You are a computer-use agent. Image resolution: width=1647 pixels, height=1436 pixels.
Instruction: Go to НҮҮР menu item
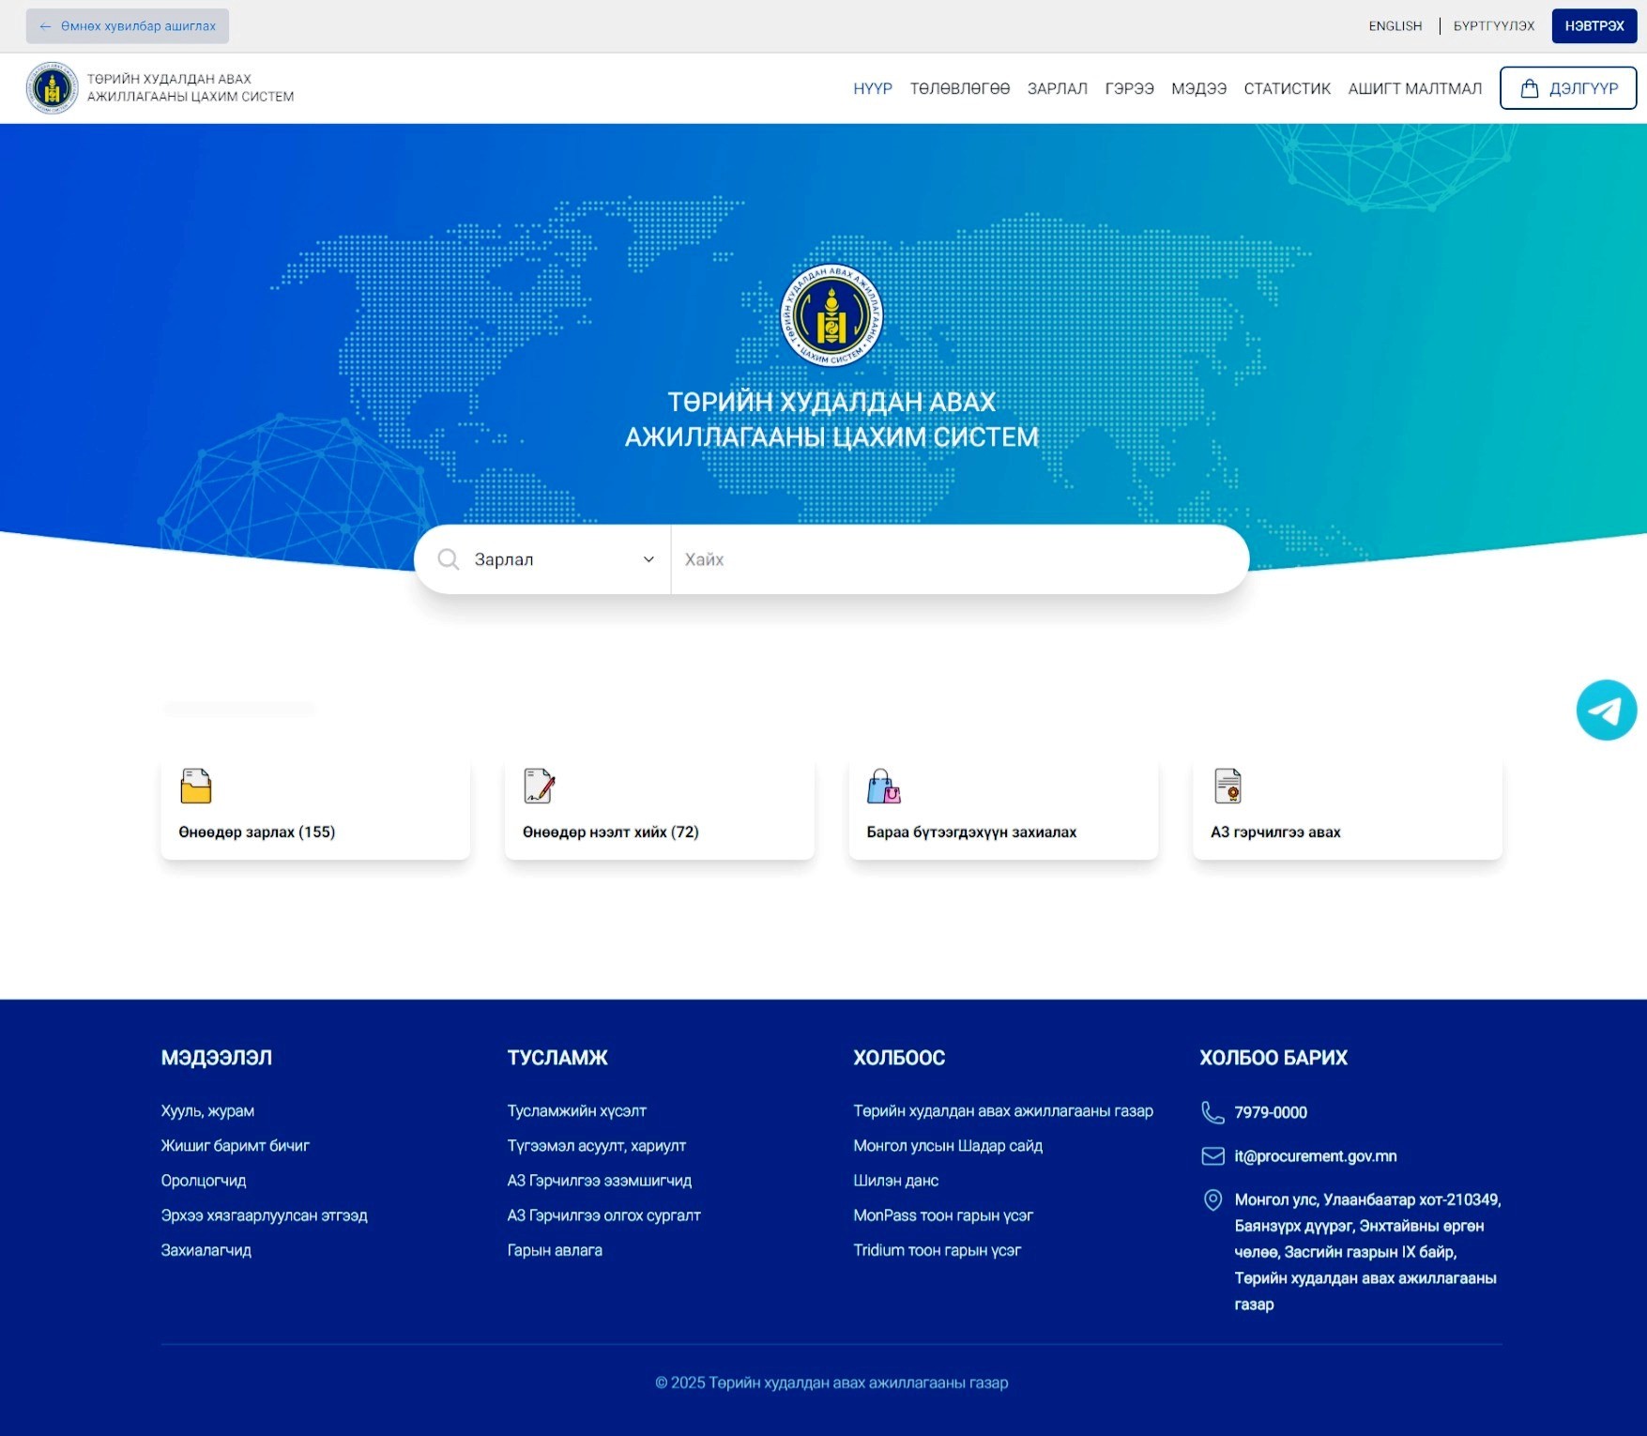873,88
